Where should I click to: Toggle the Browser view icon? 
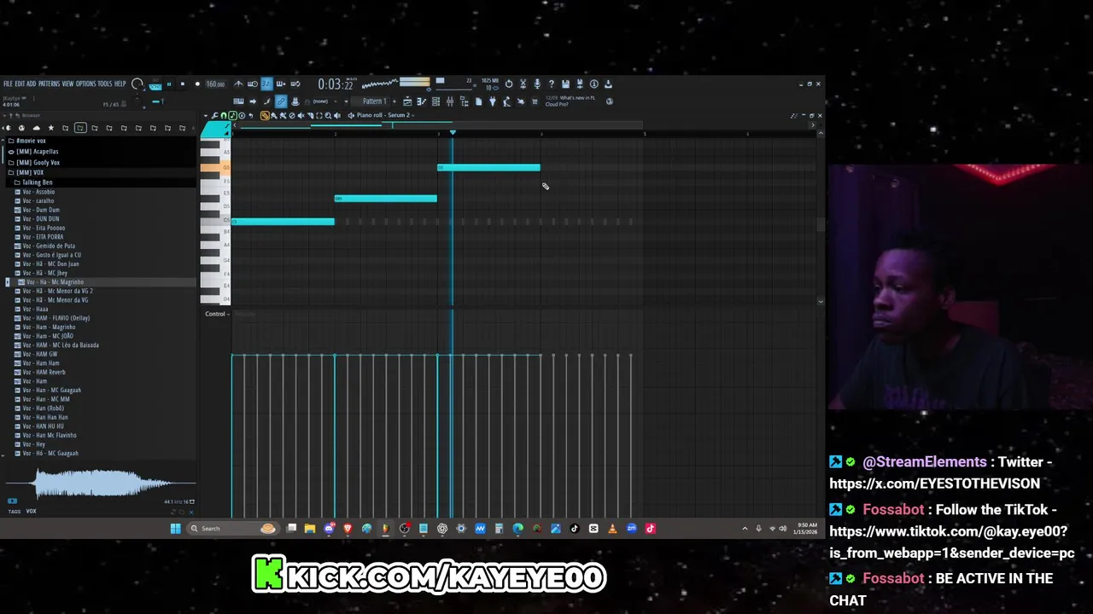465,101
